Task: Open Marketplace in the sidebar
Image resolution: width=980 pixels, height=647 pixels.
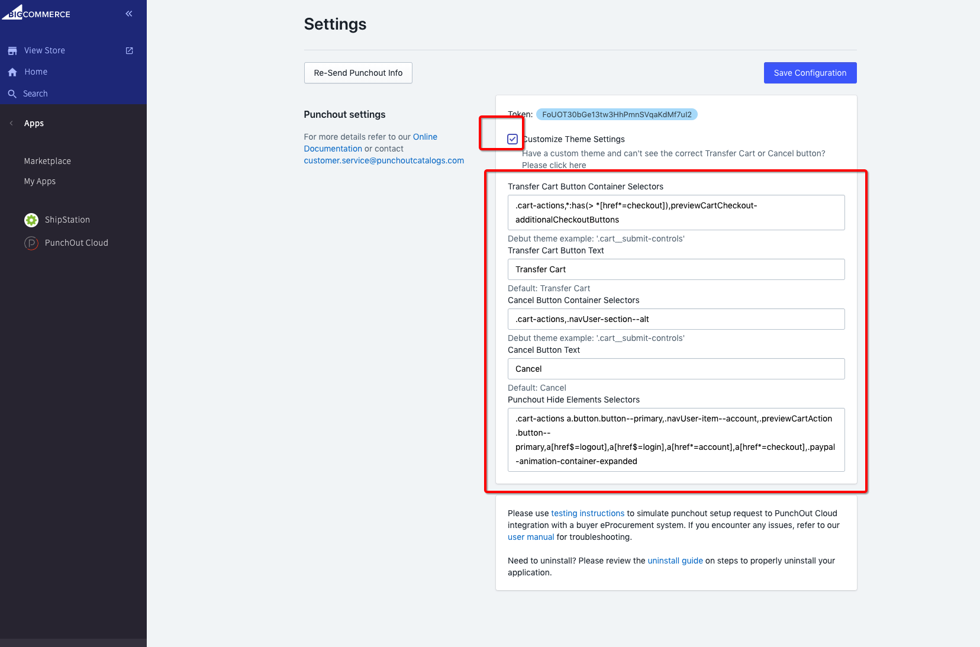Action: [x=47, y=161]
